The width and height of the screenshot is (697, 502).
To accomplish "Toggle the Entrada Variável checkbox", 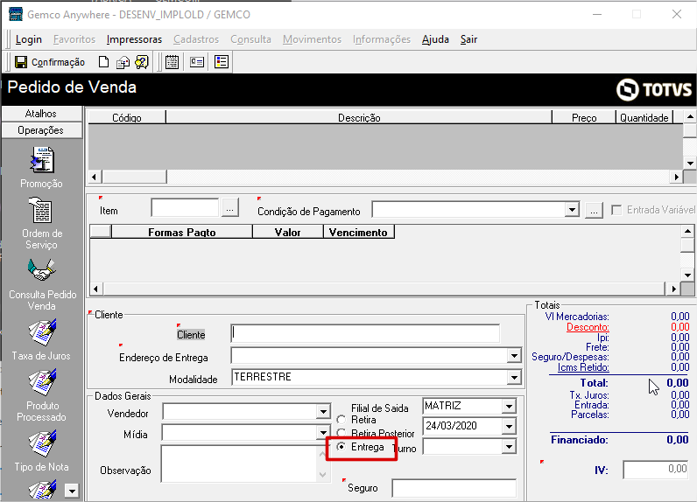I will (x=616, y=210).
